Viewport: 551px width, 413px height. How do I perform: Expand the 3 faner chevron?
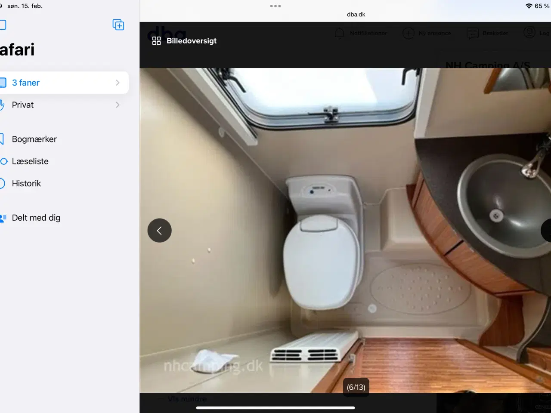point(118,83)
